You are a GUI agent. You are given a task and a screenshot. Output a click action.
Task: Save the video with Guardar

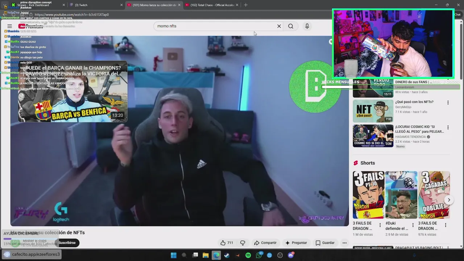(325, 243)
